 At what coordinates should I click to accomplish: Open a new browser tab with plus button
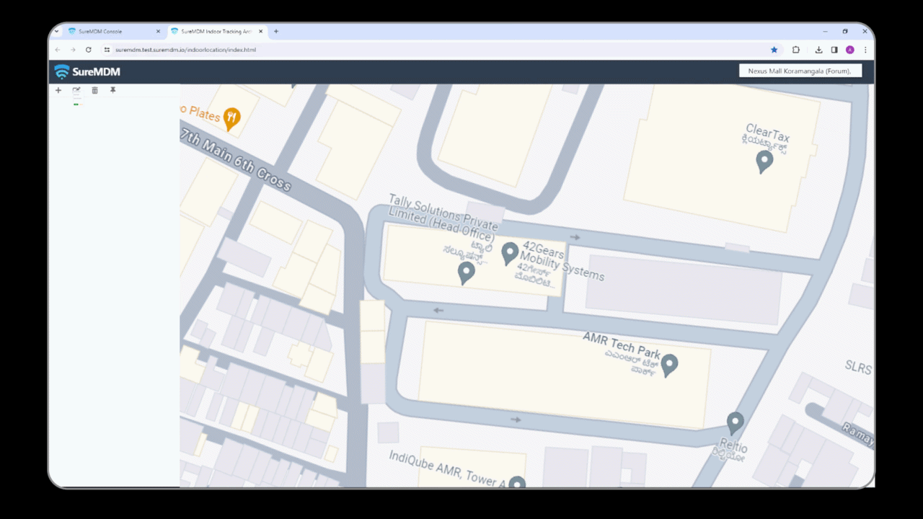pos(276,32)
